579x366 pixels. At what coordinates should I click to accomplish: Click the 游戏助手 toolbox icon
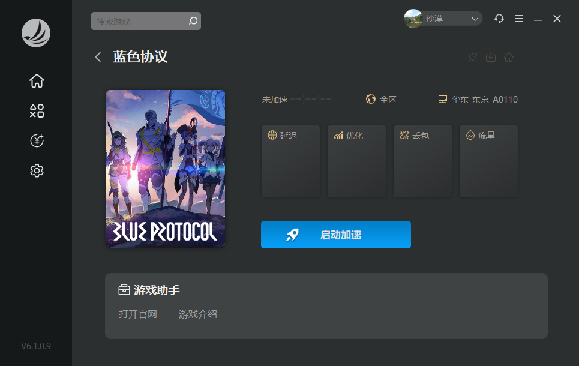tap(124, 290)
